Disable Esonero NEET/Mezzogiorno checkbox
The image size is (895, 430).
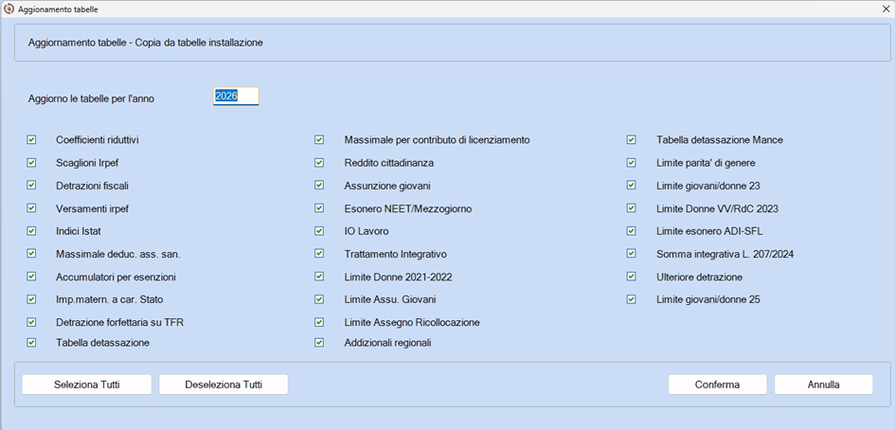point(319,207)
